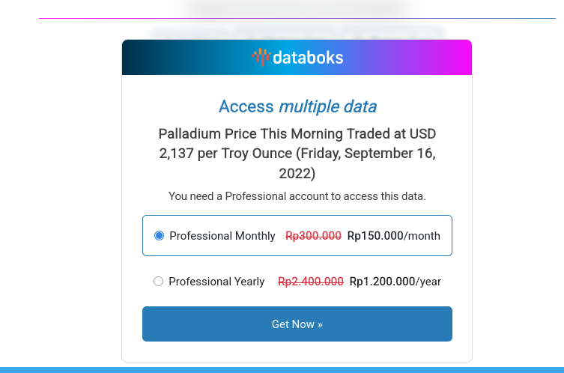Click the 'You need a Professional account' notice
564x373 pixels.
297,196
